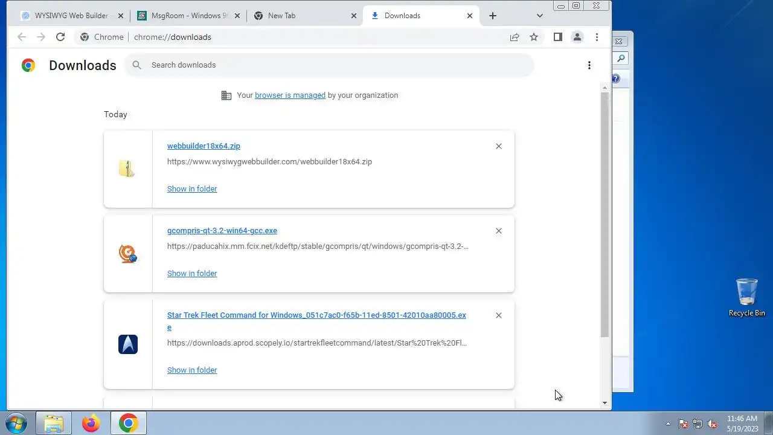Image resolution: width=773 pixels, height=435 pixels.
Task: Show webbuilder18x64.zip in folder
Action: [192, 188]
